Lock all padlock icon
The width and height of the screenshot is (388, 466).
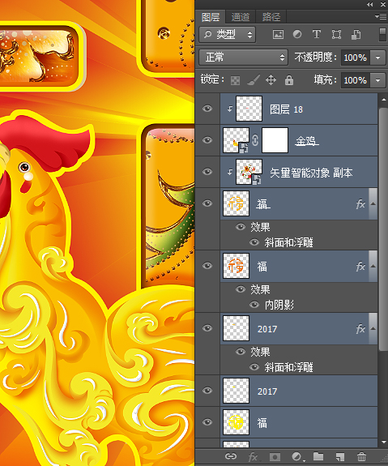pos(289,80)
